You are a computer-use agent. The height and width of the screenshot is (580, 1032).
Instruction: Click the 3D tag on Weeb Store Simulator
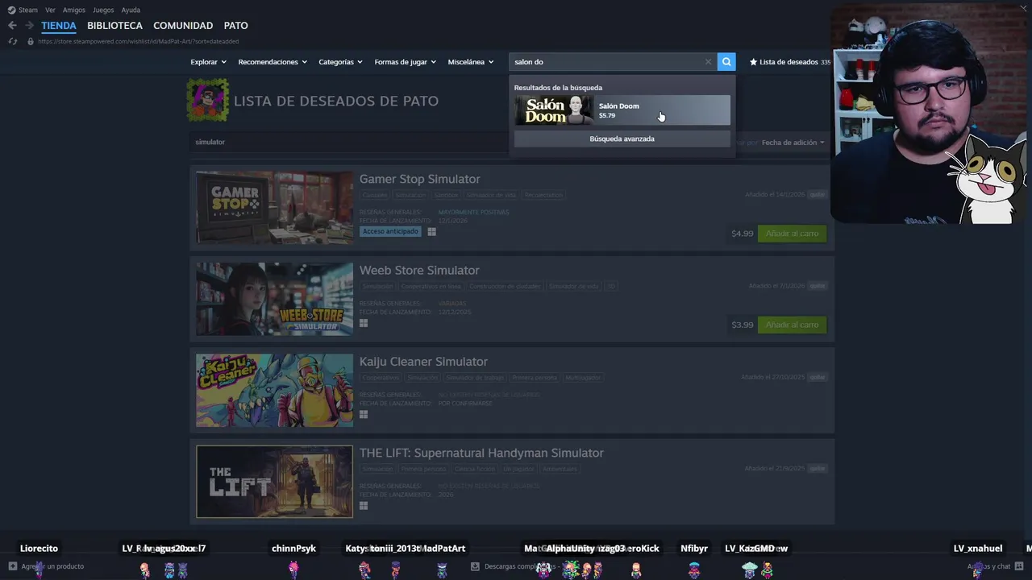tap(611, 286)
